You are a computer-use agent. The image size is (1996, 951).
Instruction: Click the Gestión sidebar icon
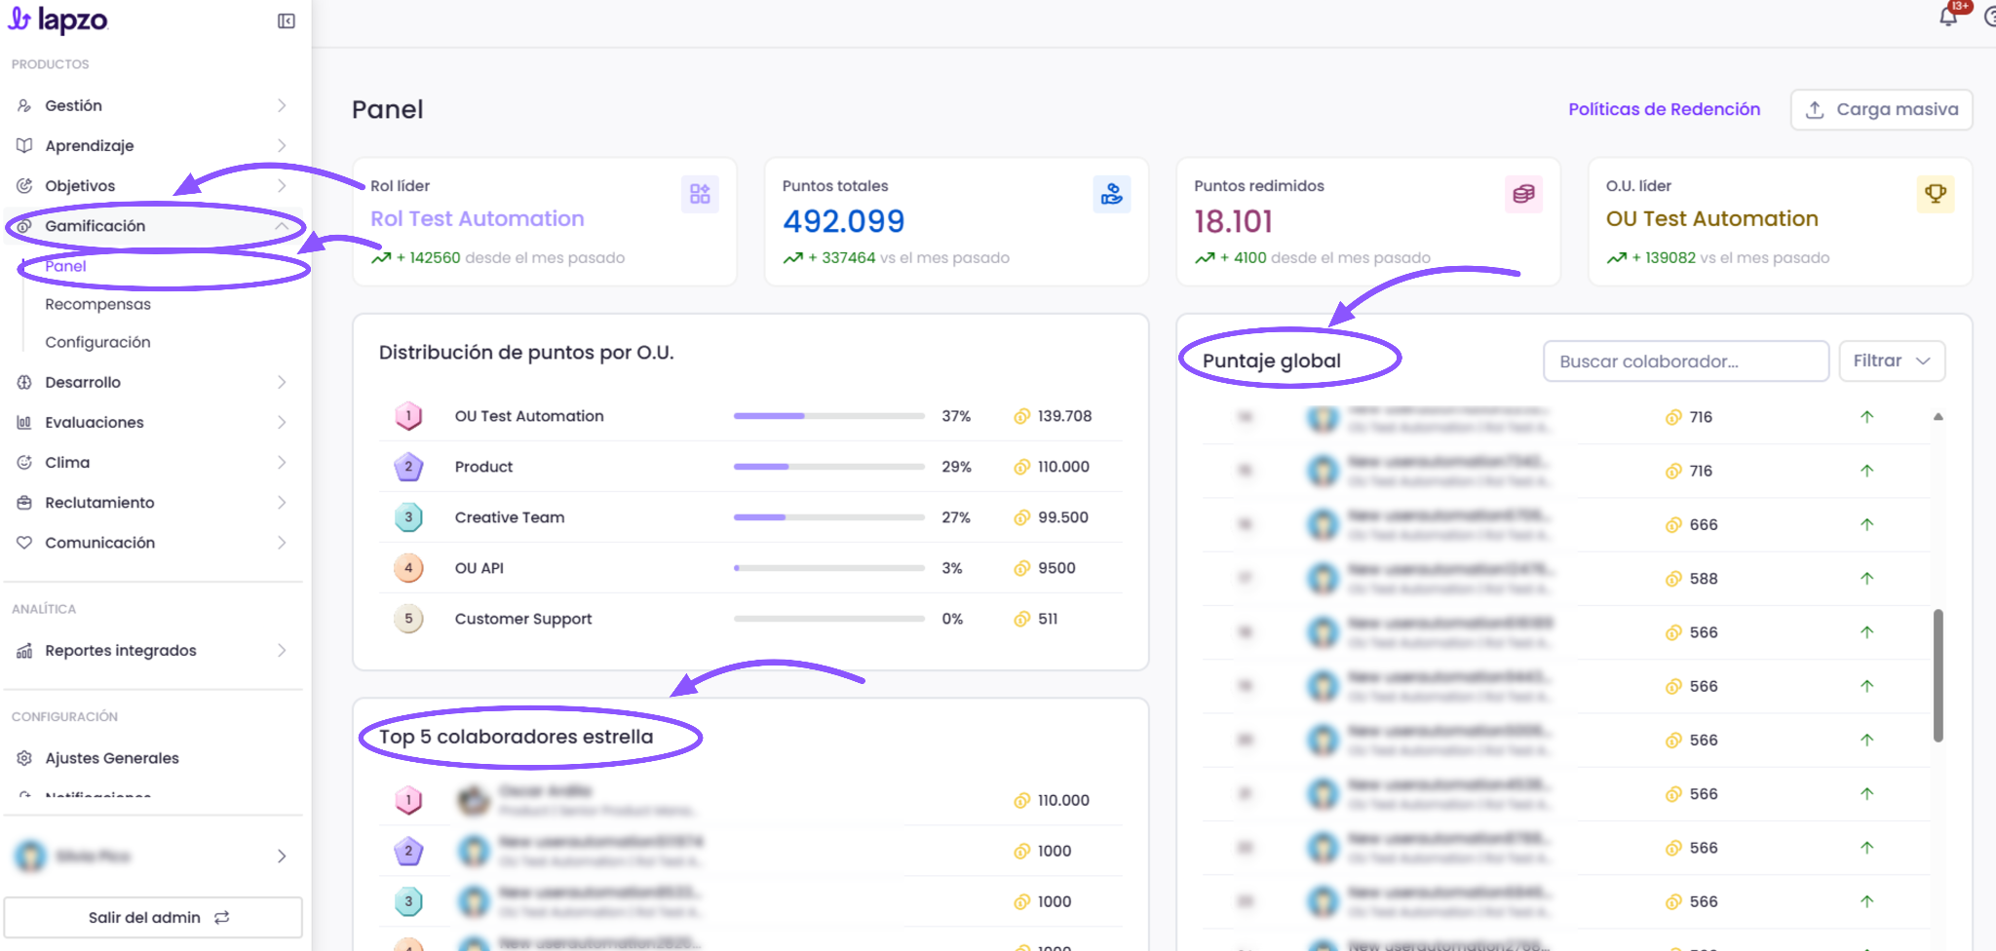24,105
